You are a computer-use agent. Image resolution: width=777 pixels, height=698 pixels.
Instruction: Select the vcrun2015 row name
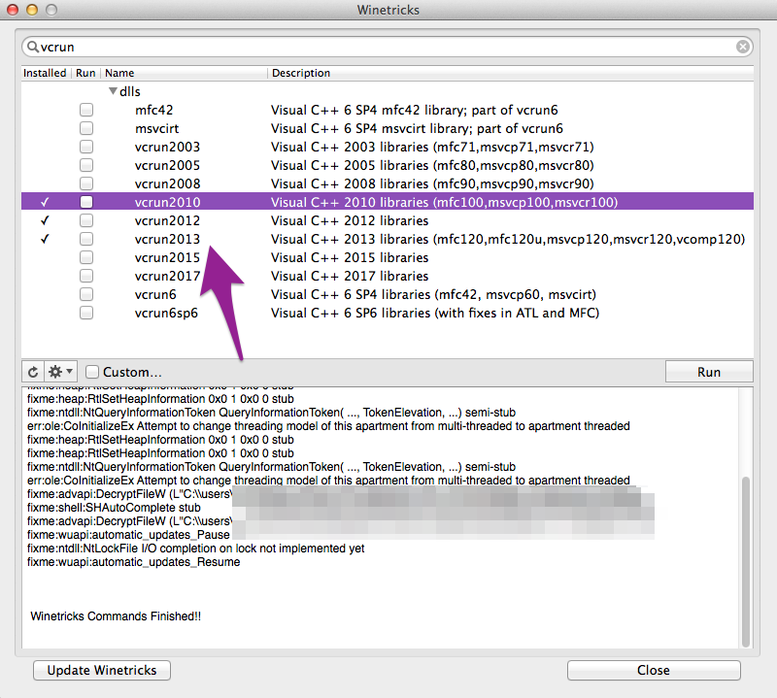167,257
